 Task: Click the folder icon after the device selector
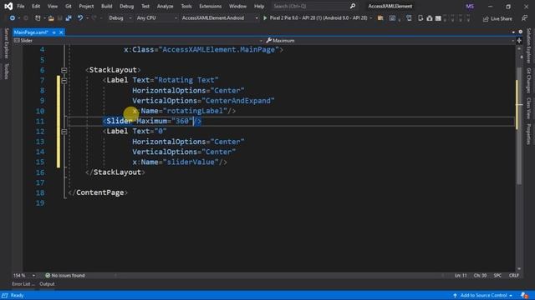380,18
